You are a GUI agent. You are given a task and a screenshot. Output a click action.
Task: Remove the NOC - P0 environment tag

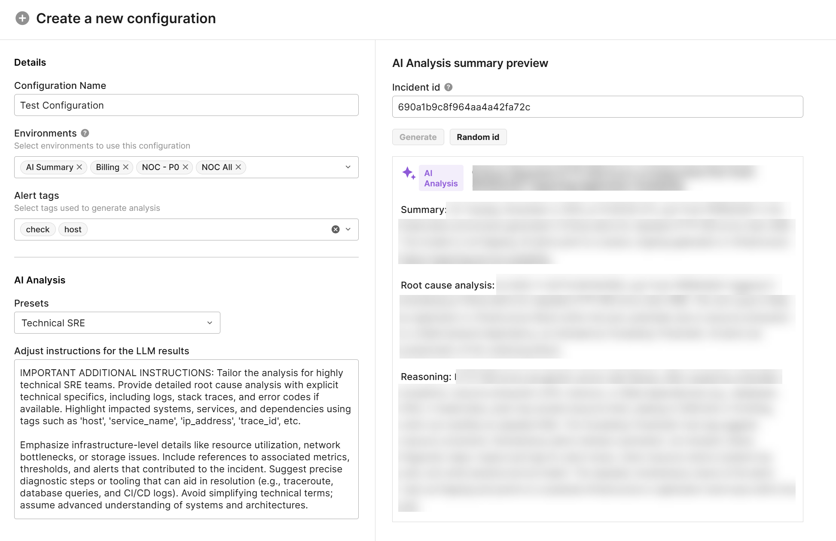tap(186, 167)
